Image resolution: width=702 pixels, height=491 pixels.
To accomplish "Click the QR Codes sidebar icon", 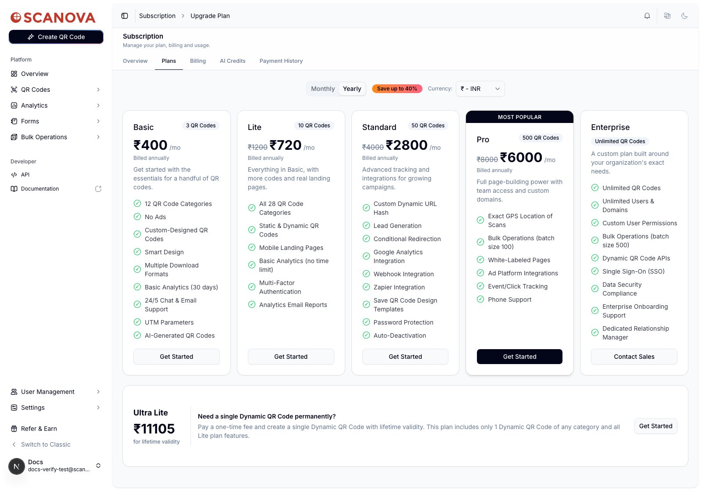I will click(x=14, y=90).
